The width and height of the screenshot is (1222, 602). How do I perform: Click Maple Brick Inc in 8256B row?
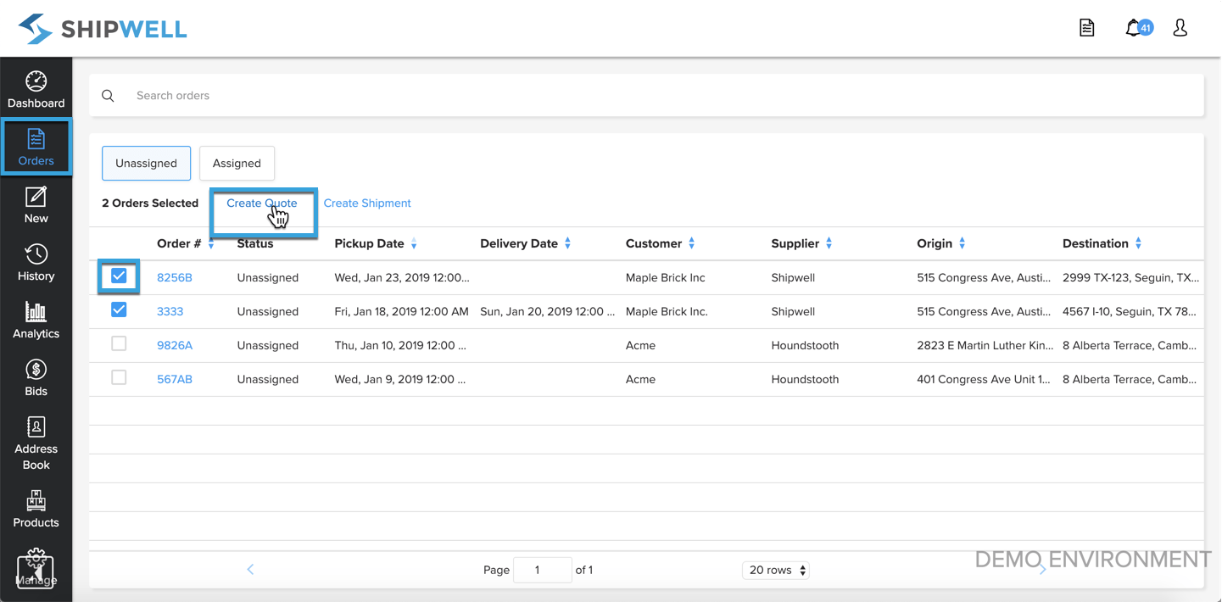[x=666, y=277]
